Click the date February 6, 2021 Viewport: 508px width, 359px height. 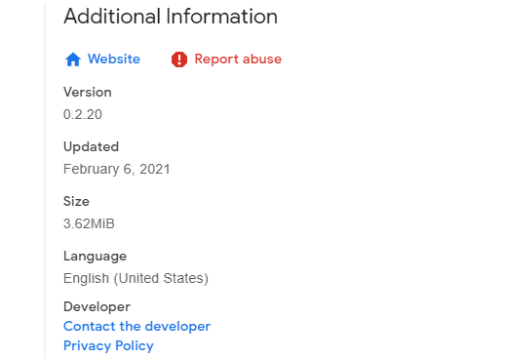(117, 169)
